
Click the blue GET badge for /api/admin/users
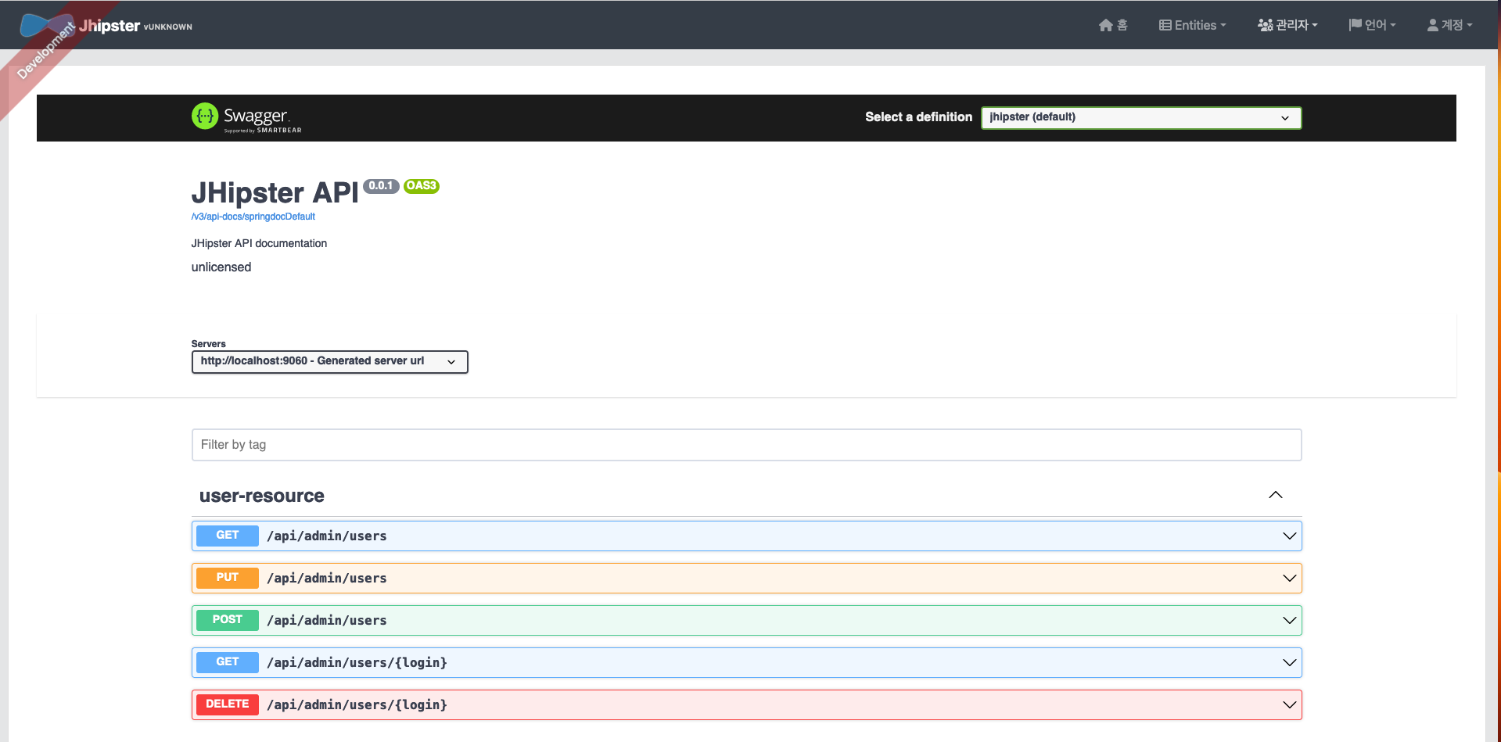[x=227, y=536]
